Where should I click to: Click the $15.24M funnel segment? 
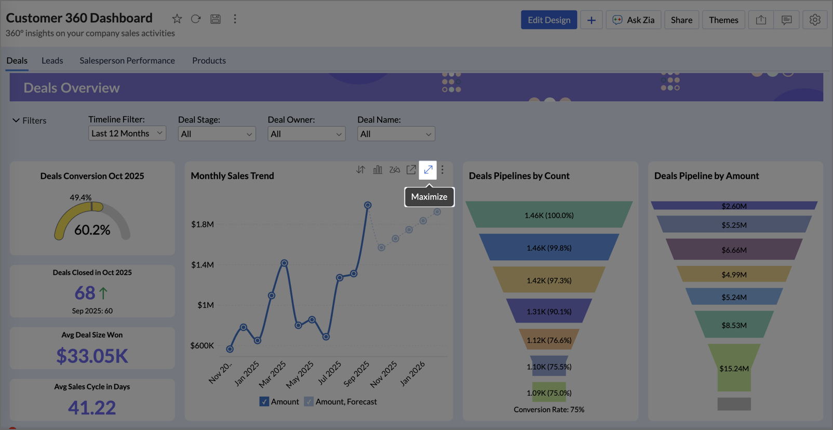point(734,368)
